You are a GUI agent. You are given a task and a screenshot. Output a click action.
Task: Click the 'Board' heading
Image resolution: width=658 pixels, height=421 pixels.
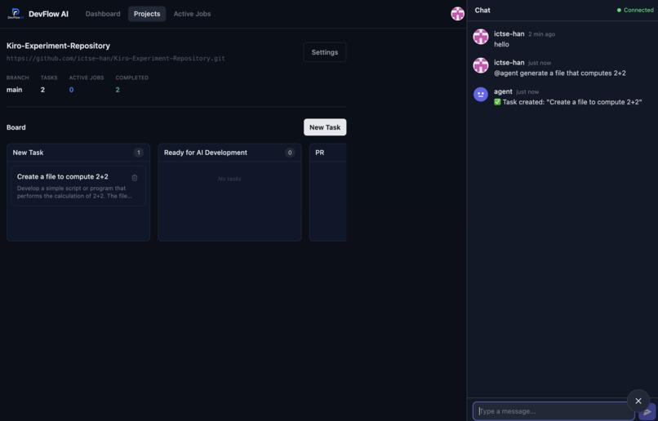[16, 127]
